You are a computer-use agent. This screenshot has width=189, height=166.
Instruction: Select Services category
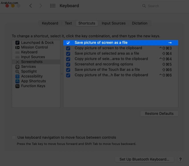click(36, 67)
